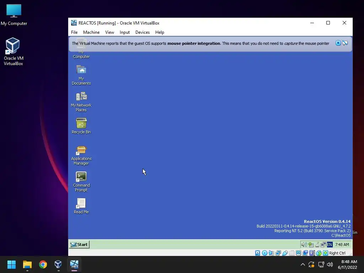
Task: Click the optical disk indicator icon
Action: click(x=264, y=253)
